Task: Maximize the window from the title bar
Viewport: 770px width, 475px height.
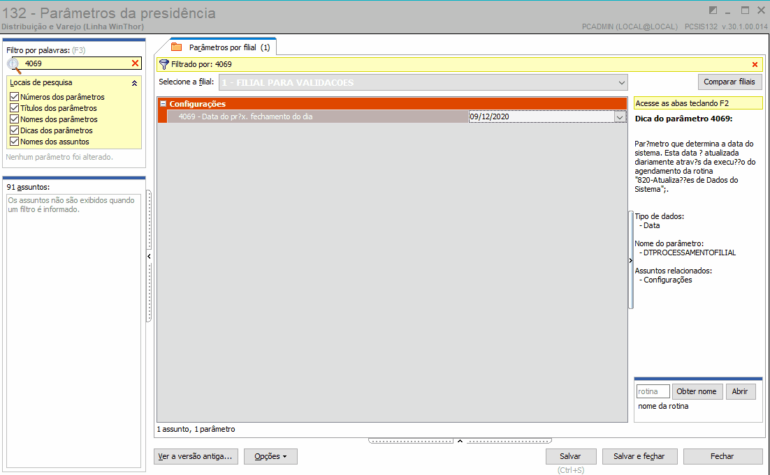Action: click(745, 10)
